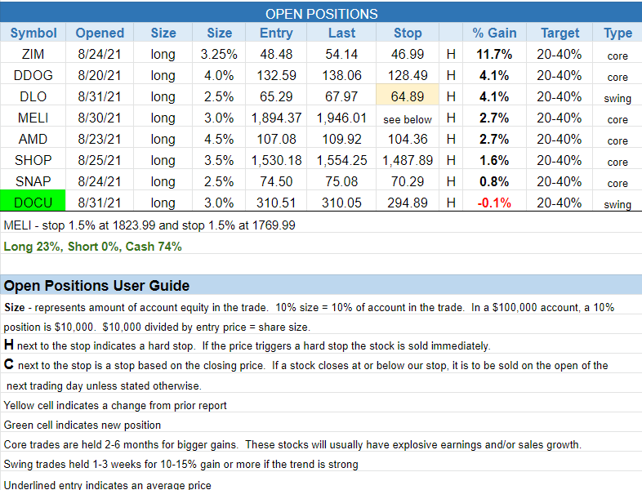This screenshot has width=642, height=490.
Task: Click the 'swing' type in DOCU row
Action: pos(617,204)
